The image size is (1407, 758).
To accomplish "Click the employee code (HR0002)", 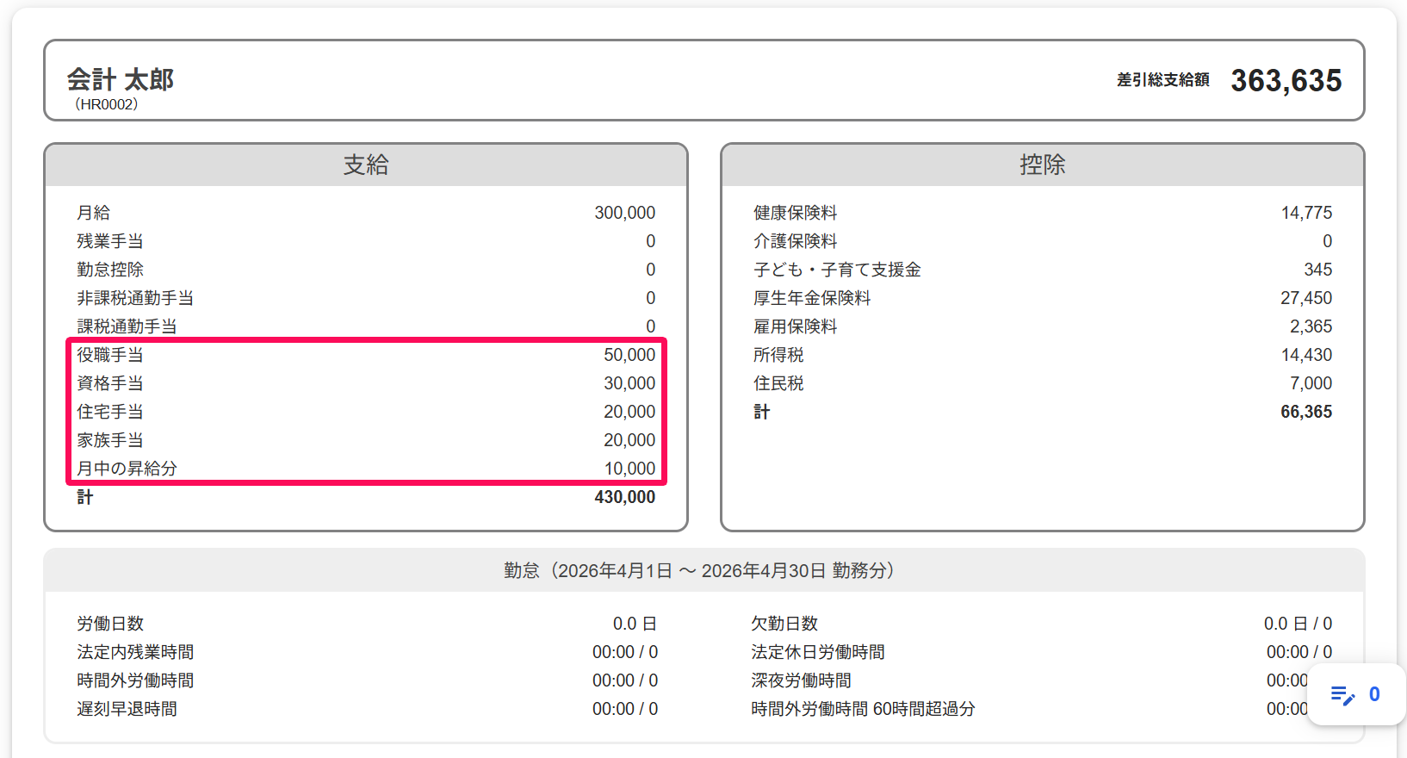I will (x=106, y=104).
